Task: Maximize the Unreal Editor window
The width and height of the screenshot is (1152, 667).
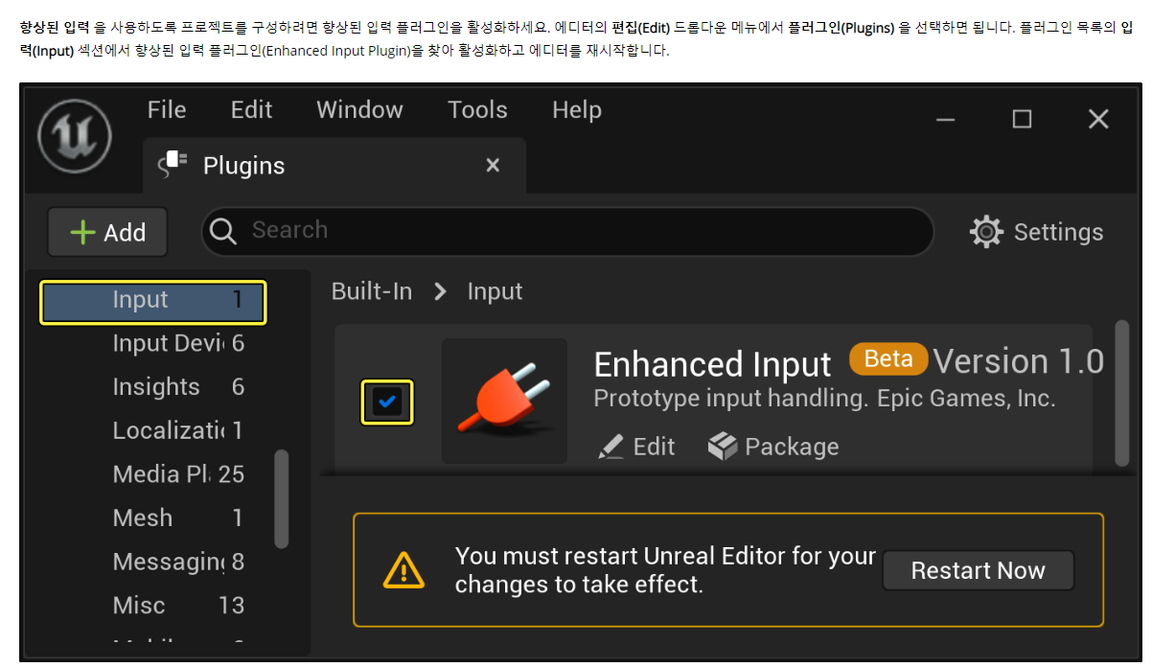Action: click(x=1023, y=119)
